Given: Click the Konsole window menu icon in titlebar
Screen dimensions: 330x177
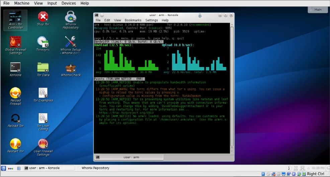Looking at the screenshot, I should click(96, 15).
